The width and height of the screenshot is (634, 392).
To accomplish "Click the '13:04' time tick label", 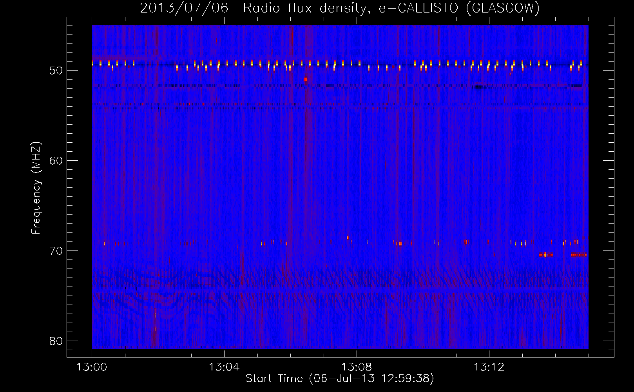I will pos(224,367).
